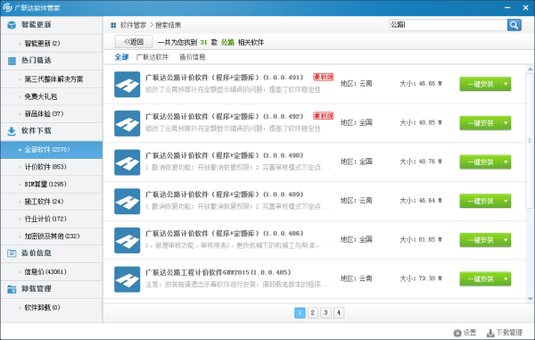Click title 广联达公路工程计价软件GHW2015

pos(218,272)
